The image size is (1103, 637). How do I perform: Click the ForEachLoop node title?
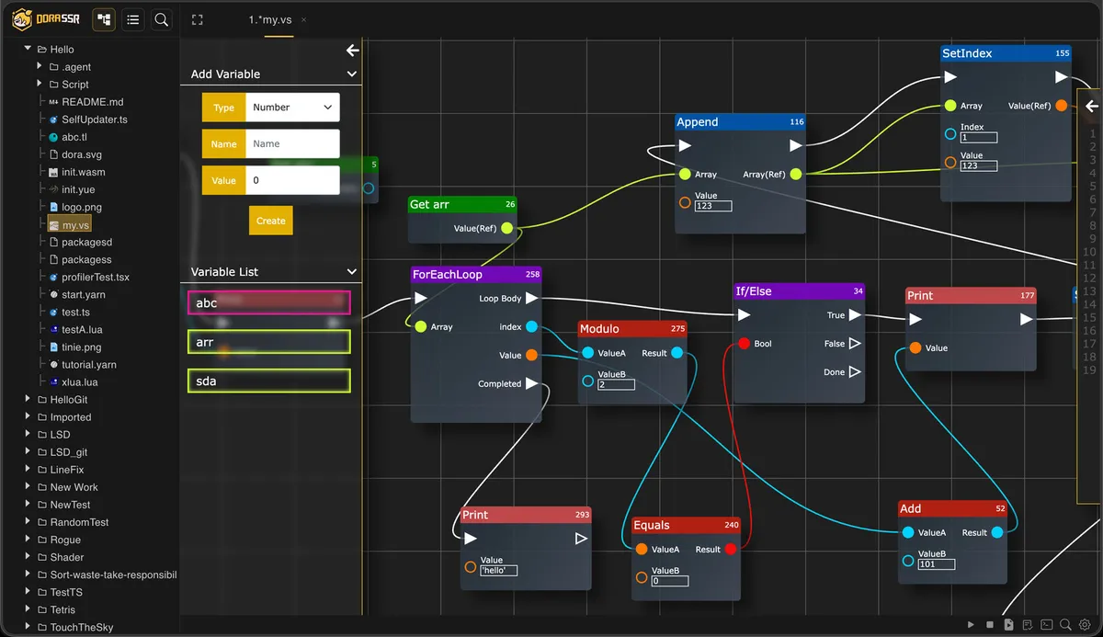[447, 274]
